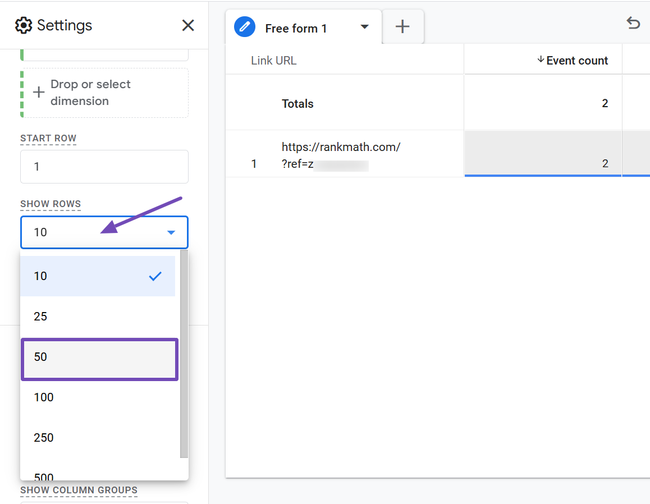Collapse the Show Rows dropdown arrow
Image resolution: width=650 pixels, height=504 pixels.
pyautogui.click(x=171, y=232)
